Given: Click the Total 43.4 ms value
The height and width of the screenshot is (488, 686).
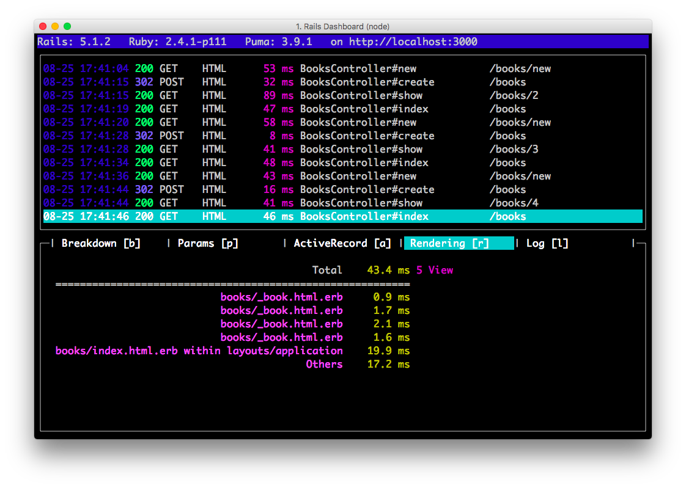Looking at the screenshot, I should [388, 271].
